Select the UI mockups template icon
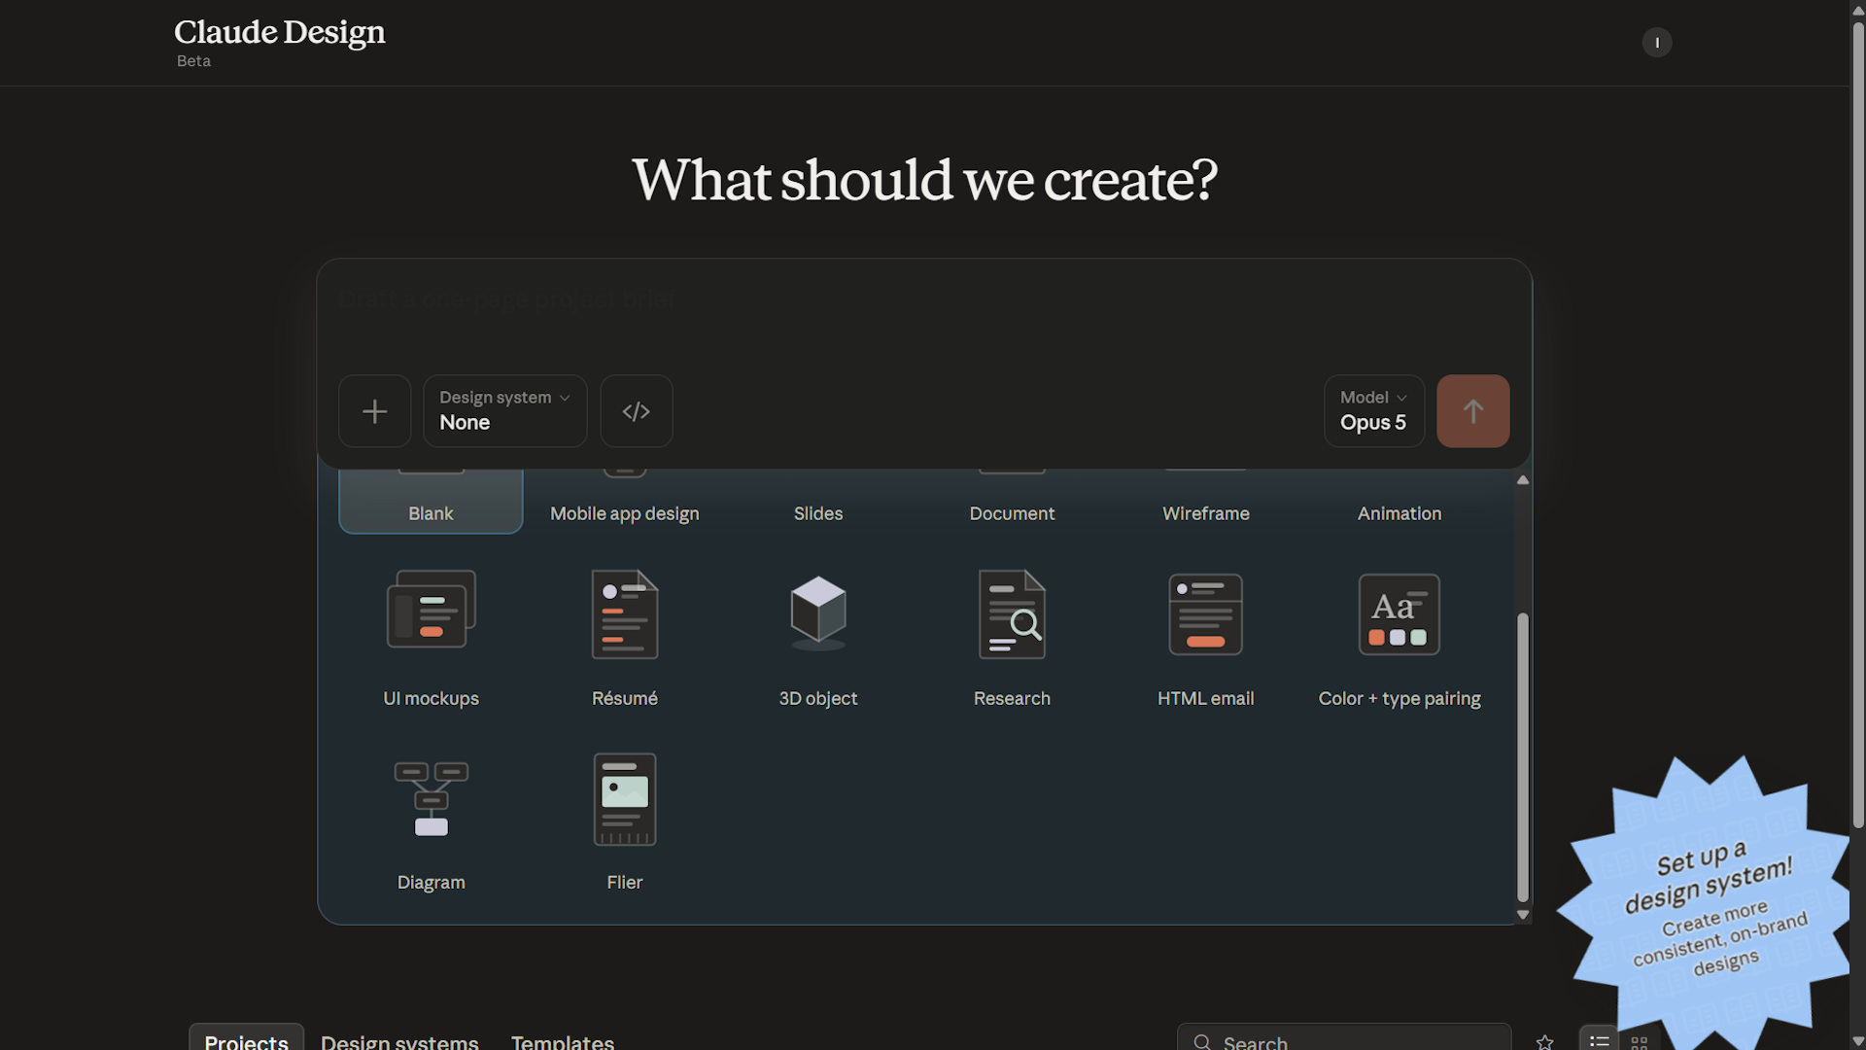The width and height of the screenshot is (1866, 1050). (x=431, y=611)
